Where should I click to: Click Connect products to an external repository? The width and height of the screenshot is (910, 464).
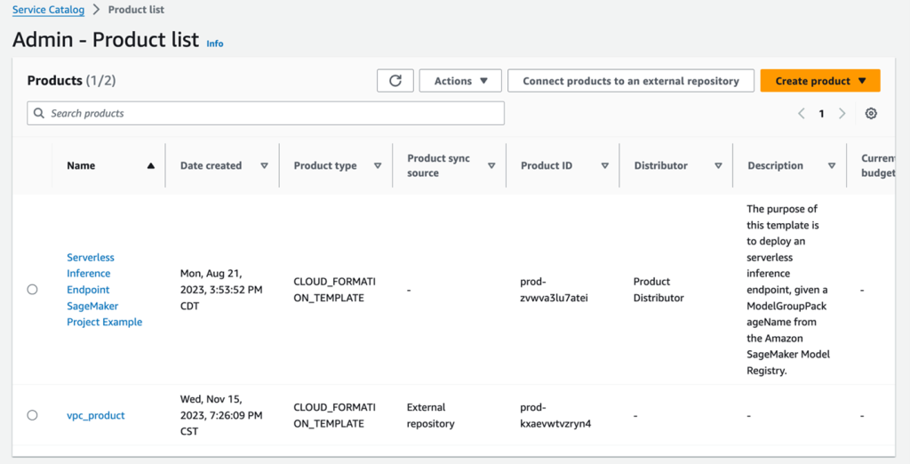point(630,81)
